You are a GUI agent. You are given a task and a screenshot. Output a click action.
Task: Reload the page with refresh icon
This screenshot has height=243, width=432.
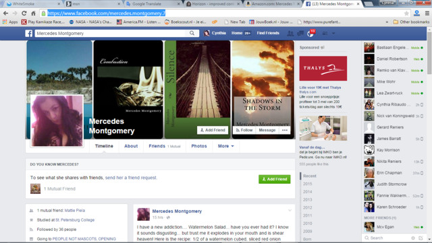[x=24, y=13]
